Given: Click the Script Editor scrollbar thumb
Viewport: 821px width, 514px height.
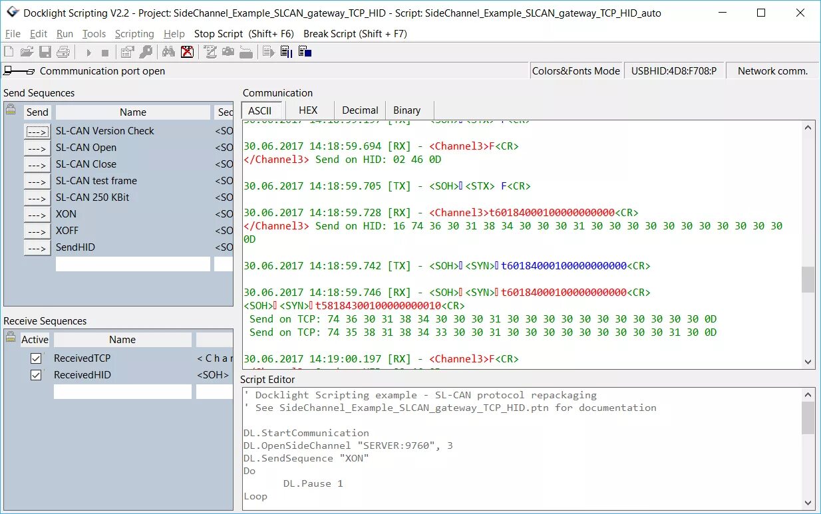Looking at the screenshot, I should pos(808,418).
